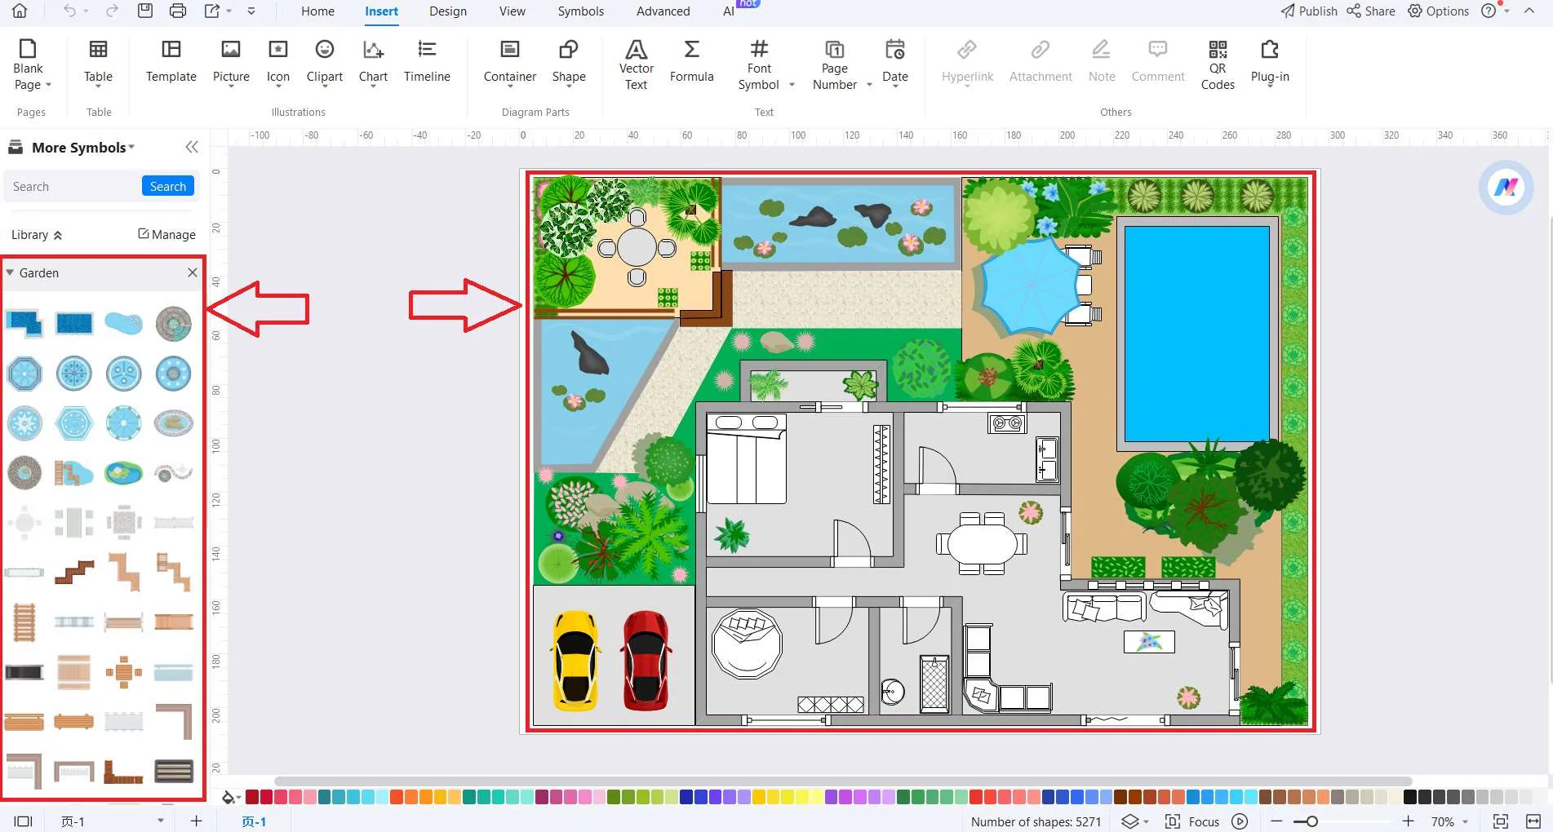The height and width of the screenshot is (832, 1553).
Task: Click the Publish button
Action: click(1309, 11)
